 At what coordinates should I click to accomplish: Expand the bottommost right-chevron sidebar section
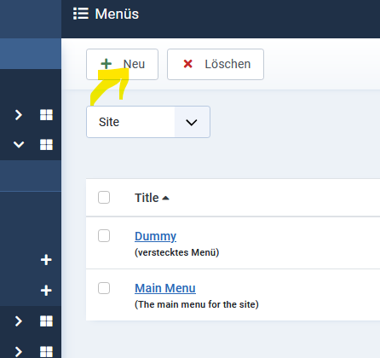pos(19,352)
